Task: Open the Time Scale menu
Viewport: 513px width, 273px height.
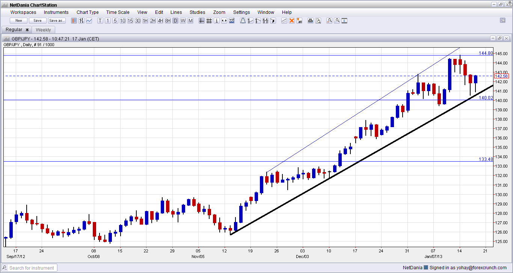Action: pos(118,12)
